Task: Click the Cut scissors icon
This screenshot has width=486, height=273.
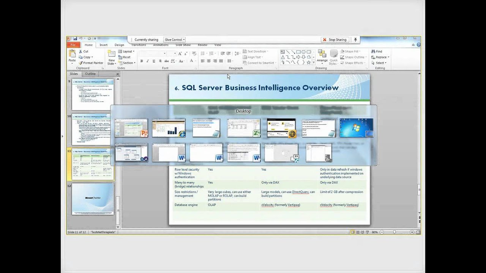Action: point(80,52)
